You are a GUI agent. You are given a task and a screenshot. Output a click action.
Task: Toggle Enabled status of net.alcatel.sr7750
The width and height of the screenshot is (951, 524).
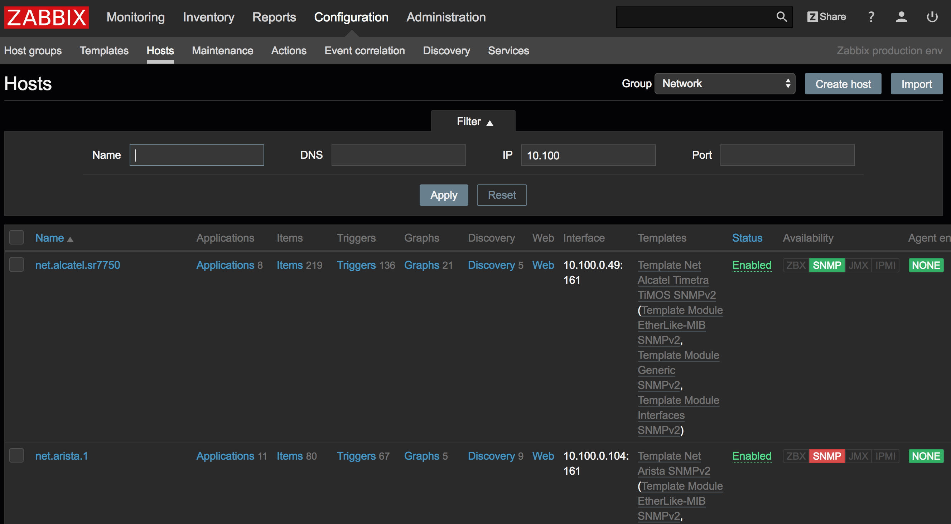click(x=751, y=265)
